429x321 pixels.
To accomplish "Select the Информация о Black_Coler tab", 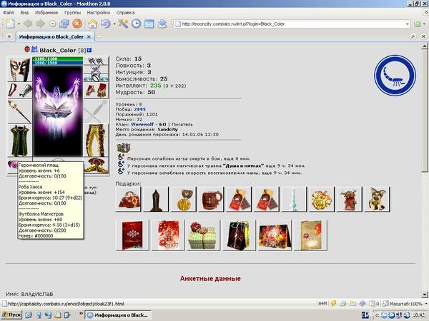I will pos(51,36).
